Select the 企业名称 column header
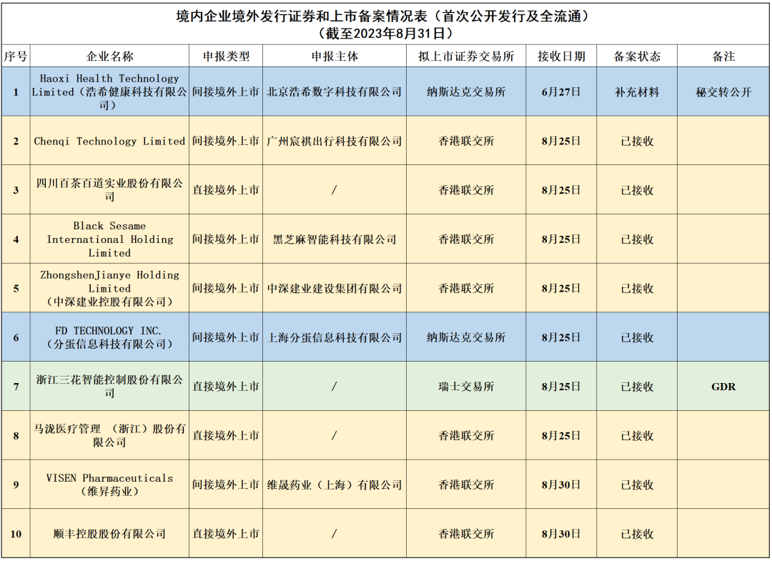772x561 pixels. click(110, 56)
